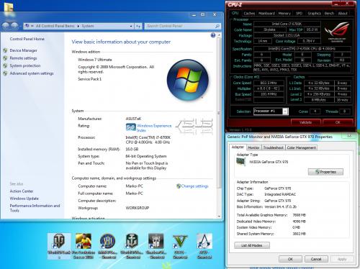Select the Windows 7 Ultimate edition text
Screen dimensions: 360x269
coord(95,60)
